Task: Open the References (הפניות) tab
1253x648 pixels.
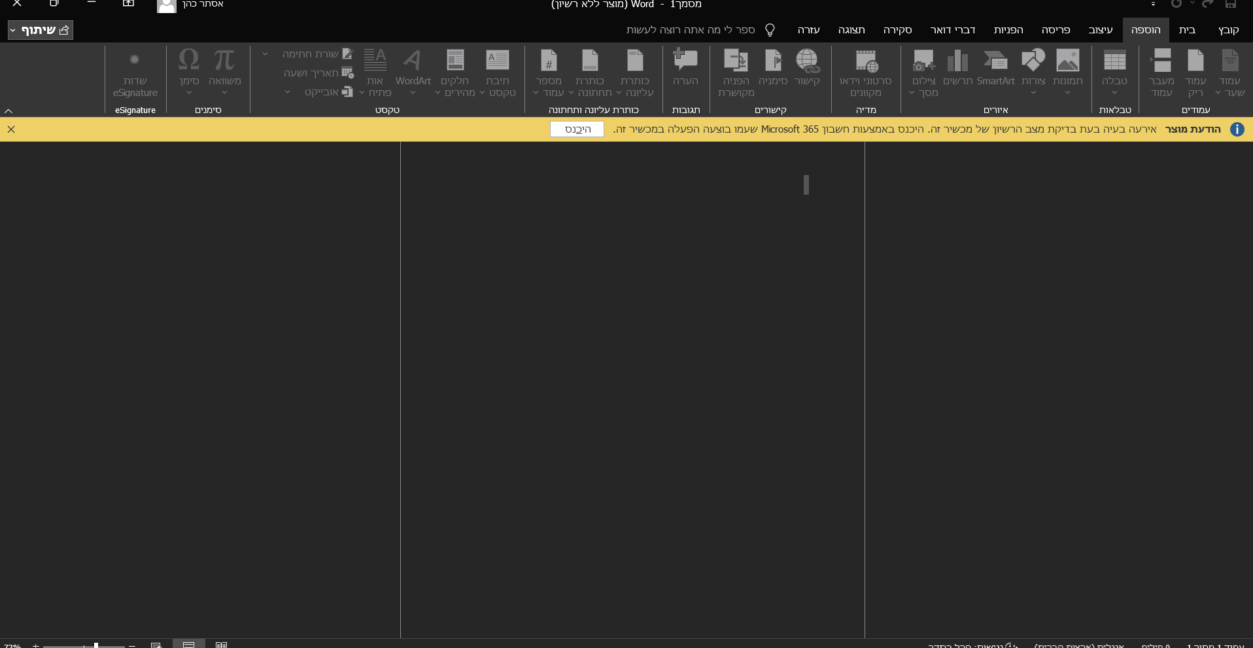Action: [1008, 30]
